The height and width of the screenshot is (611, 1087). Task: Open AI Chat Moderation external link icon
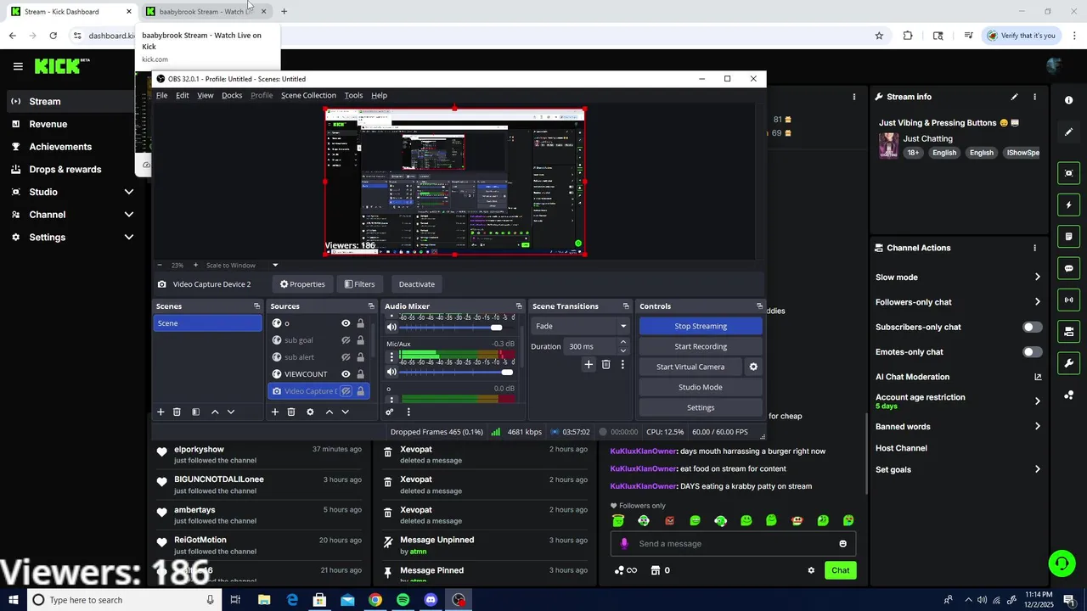click(x=1038, y=377)
